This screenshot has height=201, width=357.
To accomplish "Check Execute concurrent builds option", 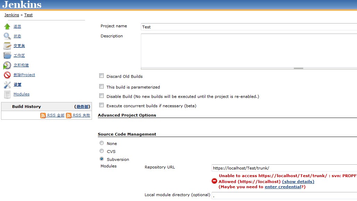I will pyautogui.click(x=102, y=105).
